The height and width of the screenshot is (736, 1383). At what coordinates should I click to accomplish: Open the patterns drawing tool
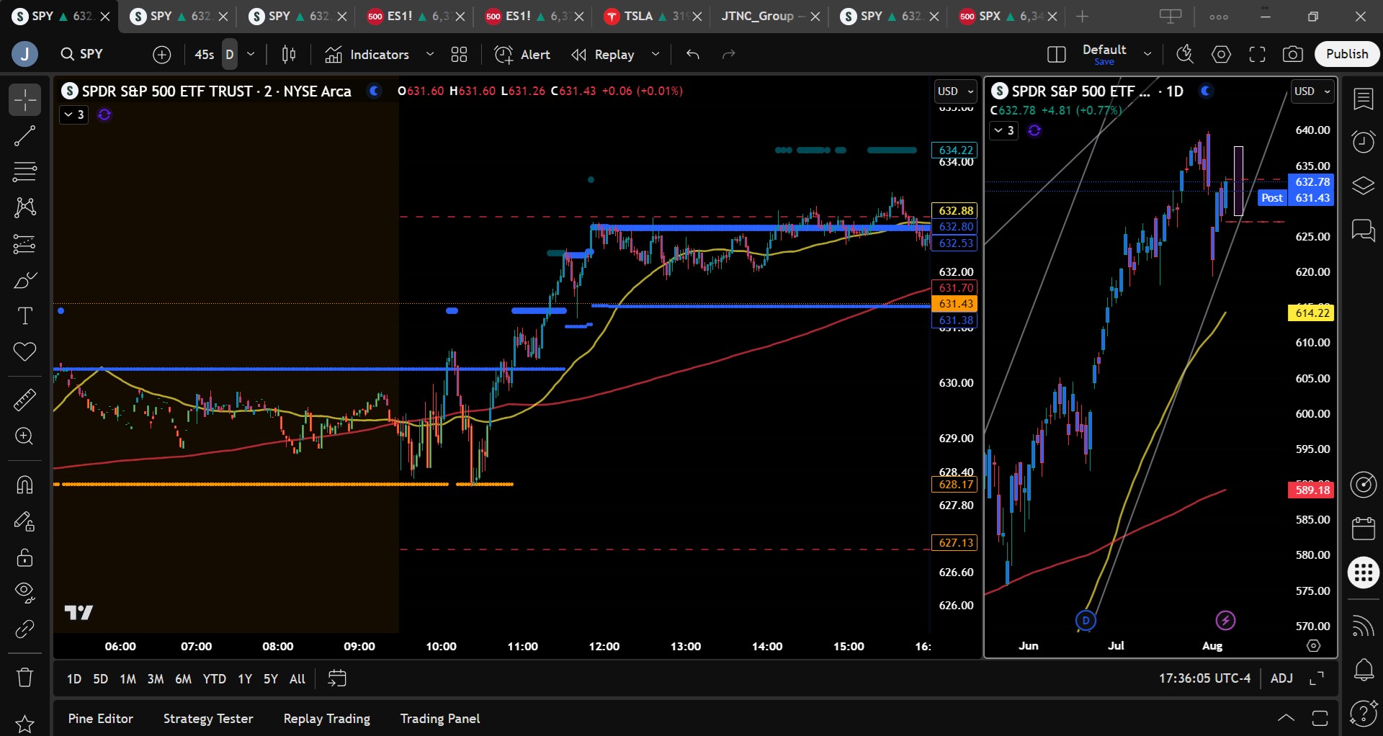tap(24, 208)
